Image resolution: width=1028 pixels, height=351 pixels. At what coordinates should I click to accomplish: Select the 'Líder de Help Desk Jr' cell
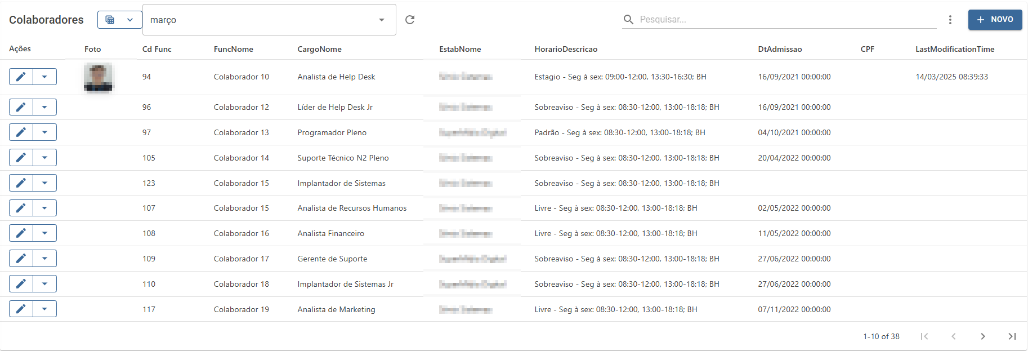click(x=335, y=107)
